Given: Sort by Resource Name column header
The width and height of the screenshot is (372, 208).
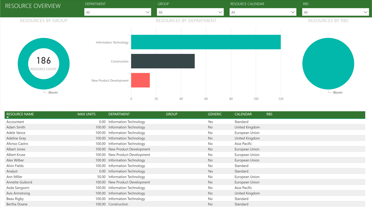Looking at the screenshot, I should [20, 114].
